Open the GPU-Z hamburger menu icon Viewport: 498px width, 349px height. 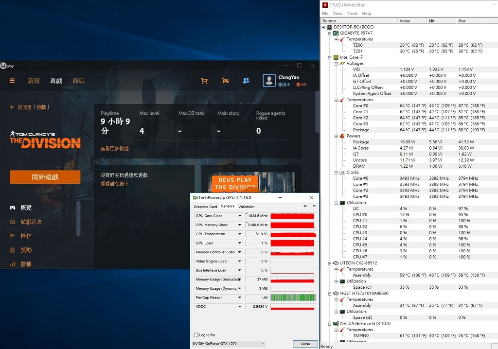click(314, 206)
